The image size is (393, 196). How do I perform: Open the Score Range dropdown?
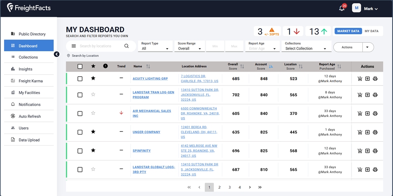coord(189,46)
